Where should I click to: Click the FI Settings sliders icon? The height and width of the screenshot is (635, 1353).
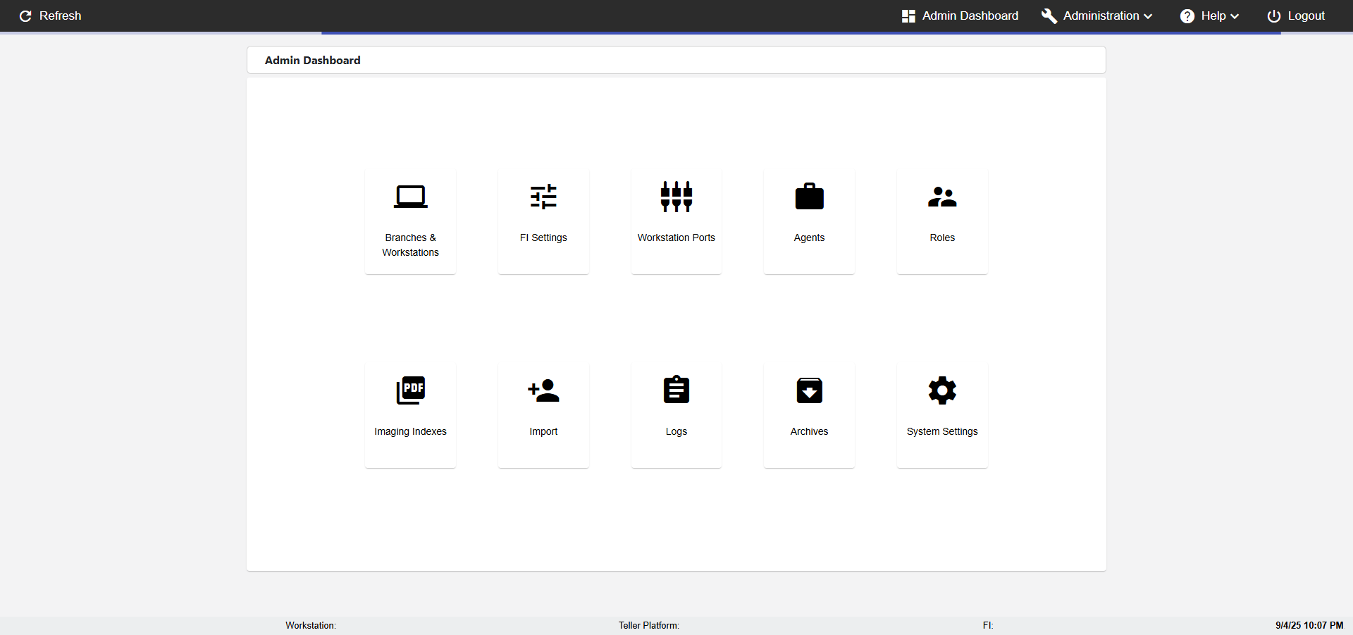pyautogui.click(x=543, y=197)
